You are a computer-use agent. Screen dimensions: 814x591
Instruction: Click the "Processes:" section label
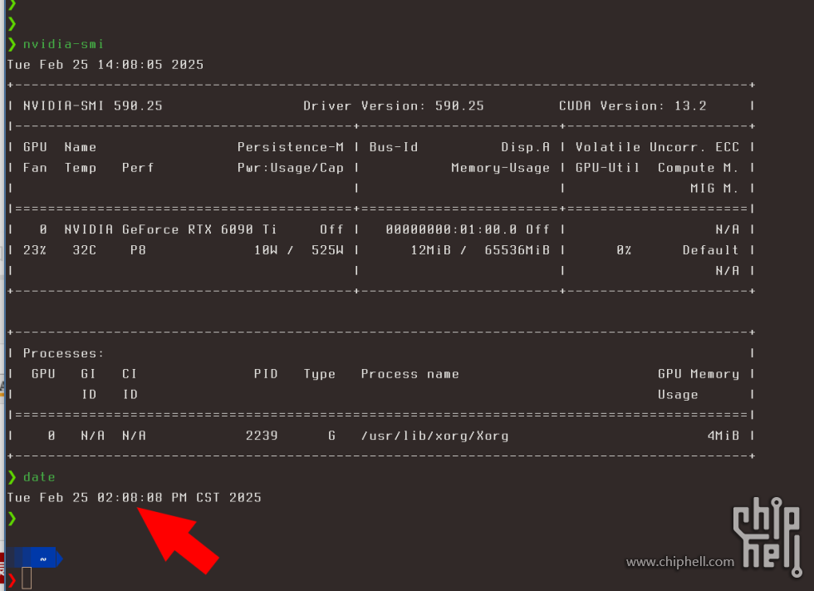tap(63, 353)
